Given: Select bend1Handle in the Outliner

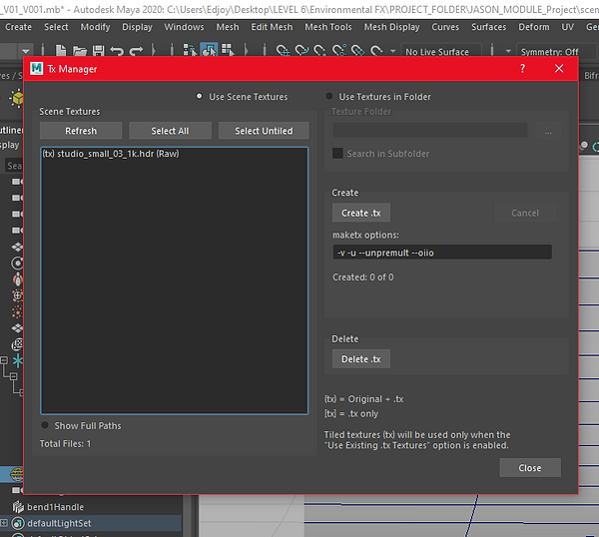Looking at the screenshot, I should [55, 507].
